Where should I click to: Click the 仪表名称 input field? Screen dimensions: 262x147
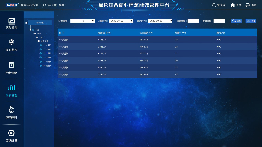193,21
